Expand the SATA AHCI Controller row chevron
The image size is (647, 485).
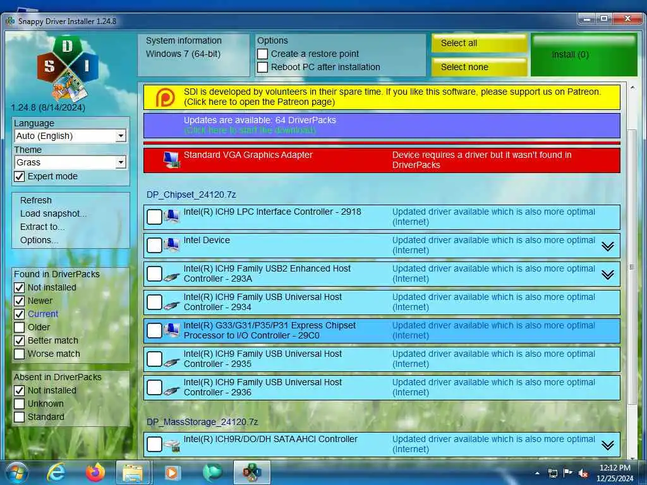coord(608,445)
